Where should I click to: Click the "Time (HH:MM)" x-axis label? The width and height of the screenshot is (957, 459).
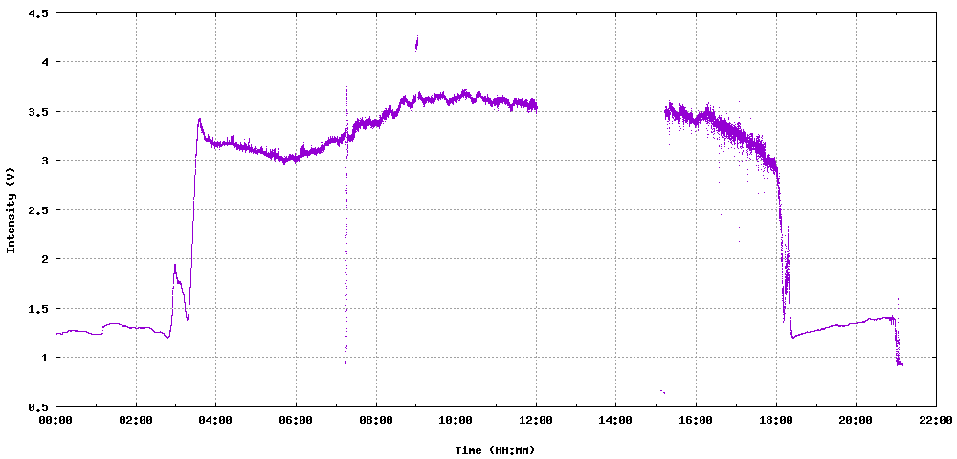tap(495, 450)
